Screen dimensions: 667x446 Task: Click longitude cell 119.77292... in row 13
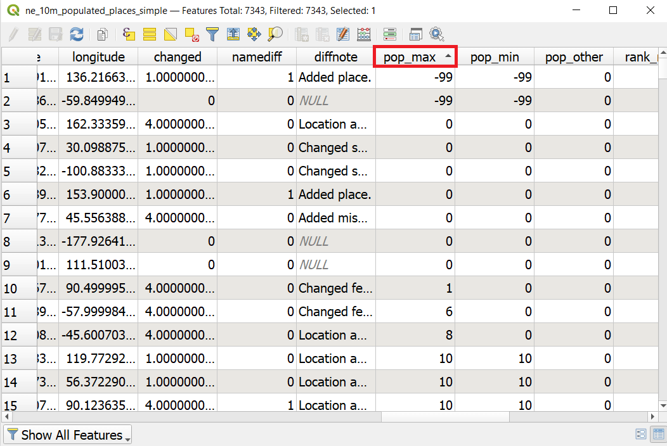point(98,359)
